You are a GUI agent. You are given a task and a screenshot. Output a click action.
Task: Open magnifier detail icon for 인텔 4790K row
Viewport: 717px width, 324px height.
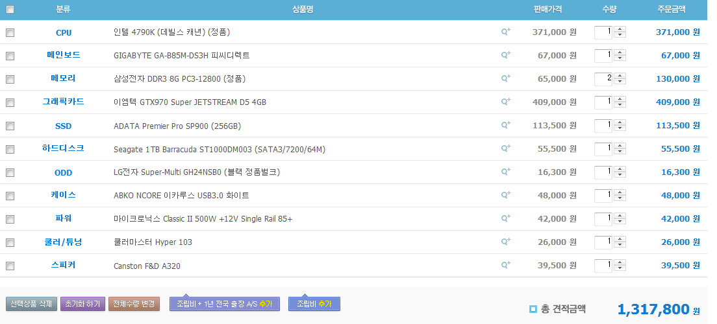pos(506,32)
